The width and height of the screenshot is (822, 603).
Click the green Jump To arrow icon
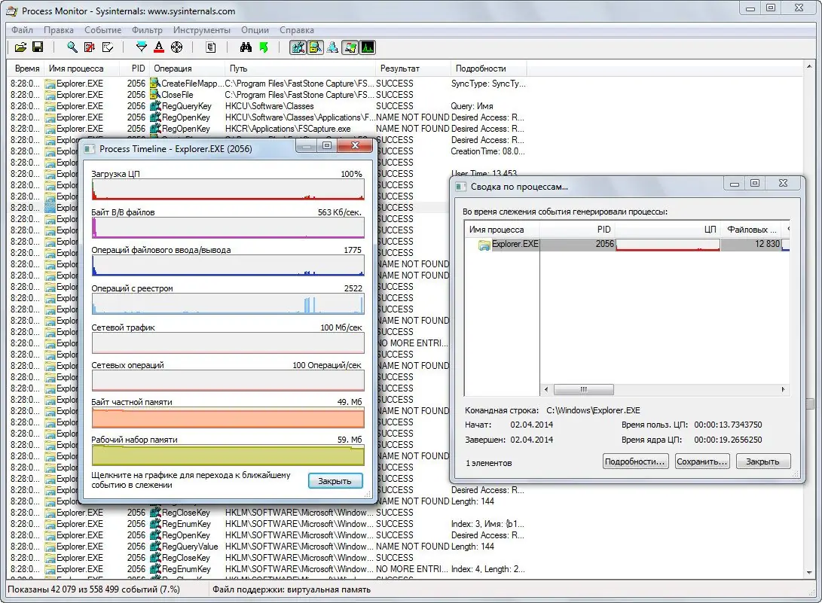point(263,47)
